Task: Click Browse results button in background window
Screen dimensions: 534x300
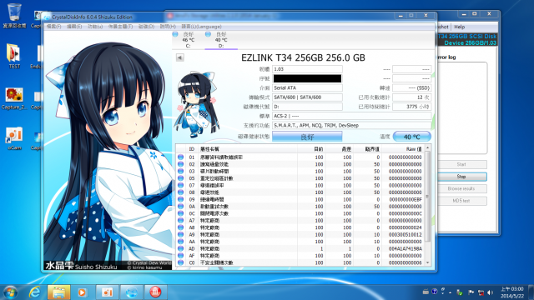Action: point(461,188)
